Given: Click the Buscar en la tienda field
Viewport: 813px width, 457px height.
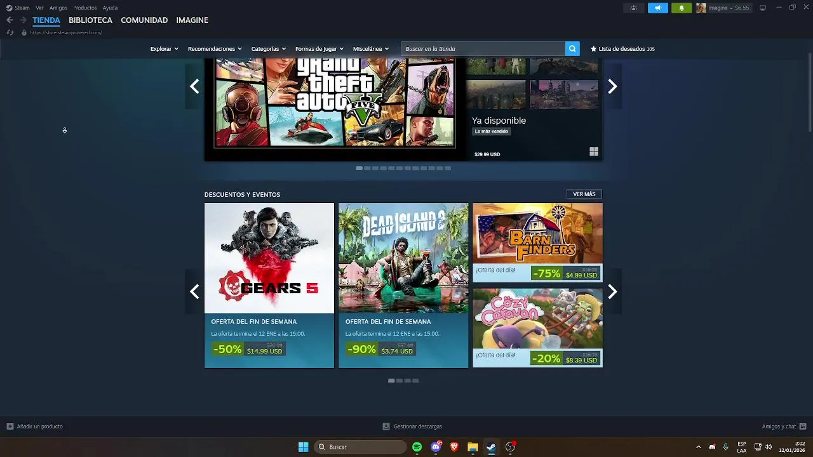Looking at the screenshot, I should click(483, 49).
